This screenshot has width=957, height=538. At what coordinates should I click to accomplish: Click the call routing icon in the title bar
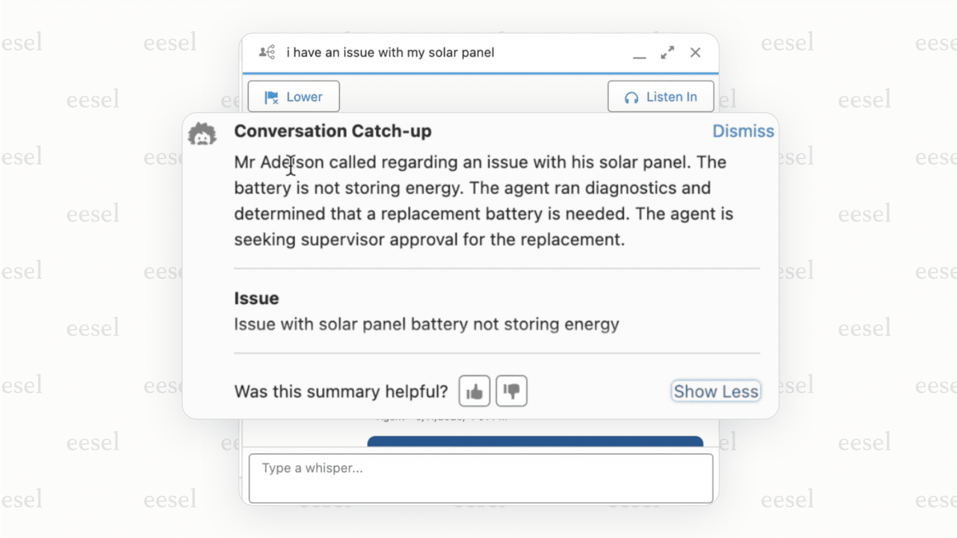[267, 52]
